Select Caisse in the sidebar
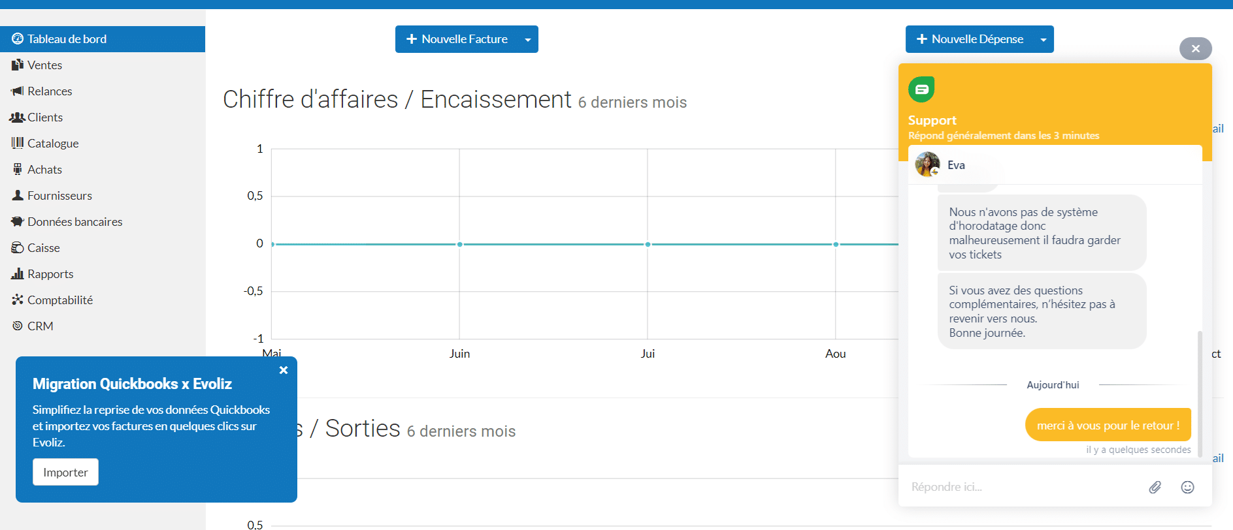This screenshot has width=1233, height=530. point(103,248)
